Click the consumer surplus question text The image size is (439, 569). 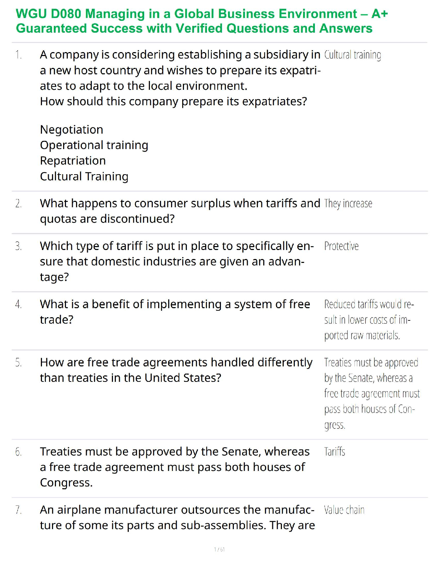180,211
